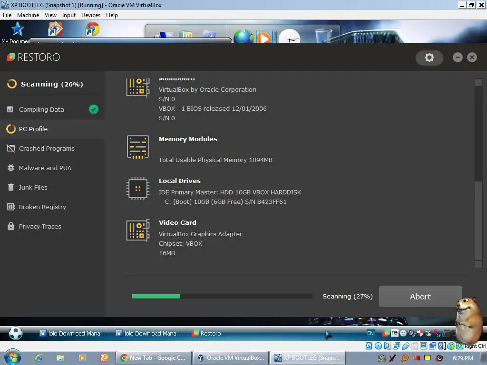Click the Malware and PUA bug icon

pyautogui.click(x=11, y=168)
